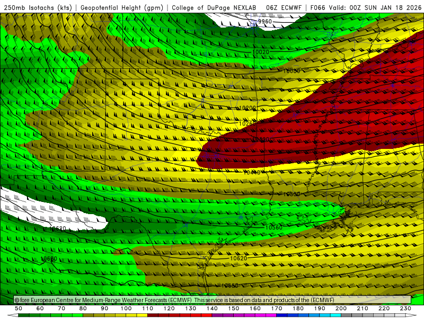Click the 70 value on color scale

61,308
